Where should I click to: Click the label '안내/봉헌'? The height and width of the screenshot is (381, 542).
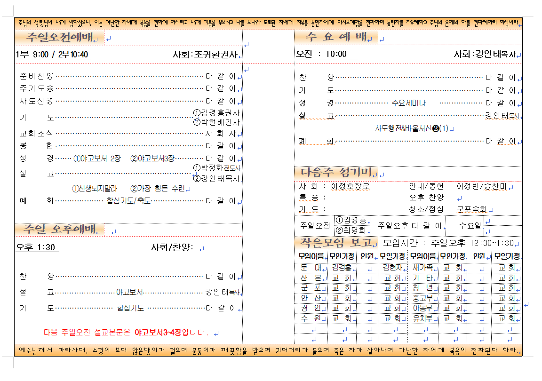tap(426, 186)
